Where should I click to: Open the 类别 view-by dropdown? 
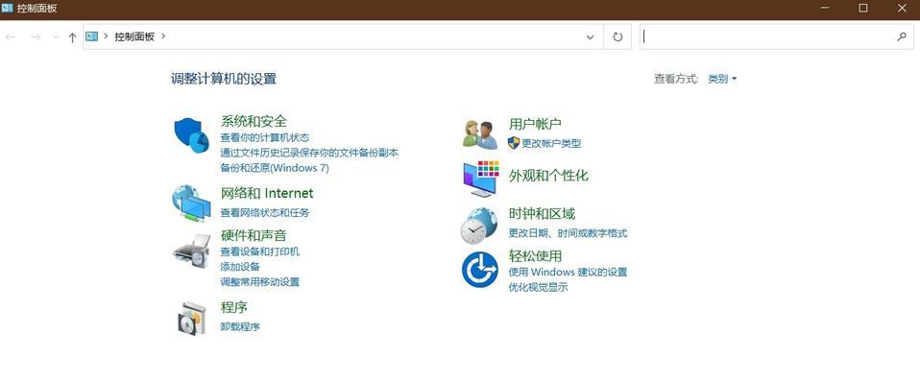click(x=722, y=79)
